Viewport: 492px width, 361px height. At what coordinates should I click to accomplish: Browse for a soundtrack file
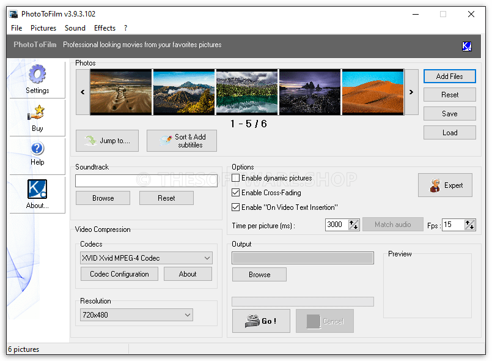click(x=103, y=198)
